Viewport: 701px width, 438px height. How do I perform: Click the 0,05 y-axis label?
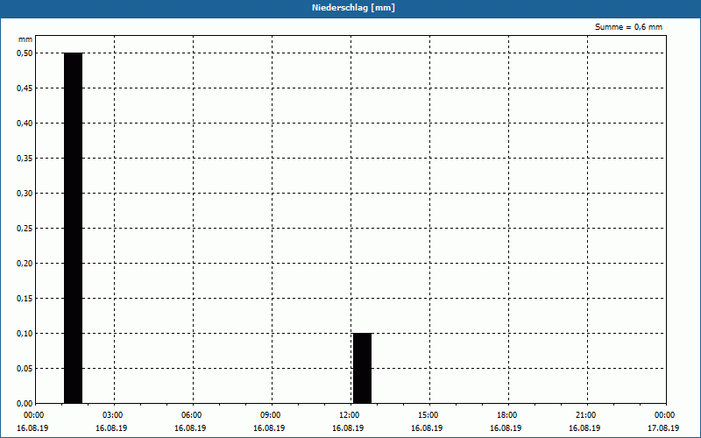pyautogui.click(x=25, y=368)
